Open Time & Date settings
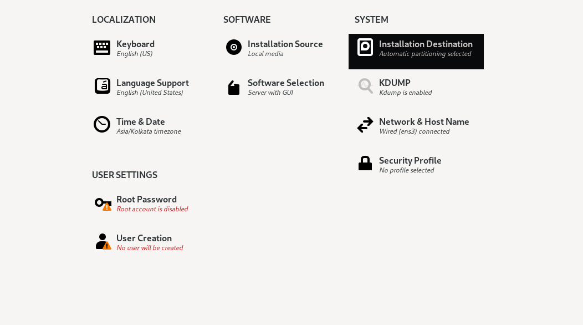 [x=141, y=121]
